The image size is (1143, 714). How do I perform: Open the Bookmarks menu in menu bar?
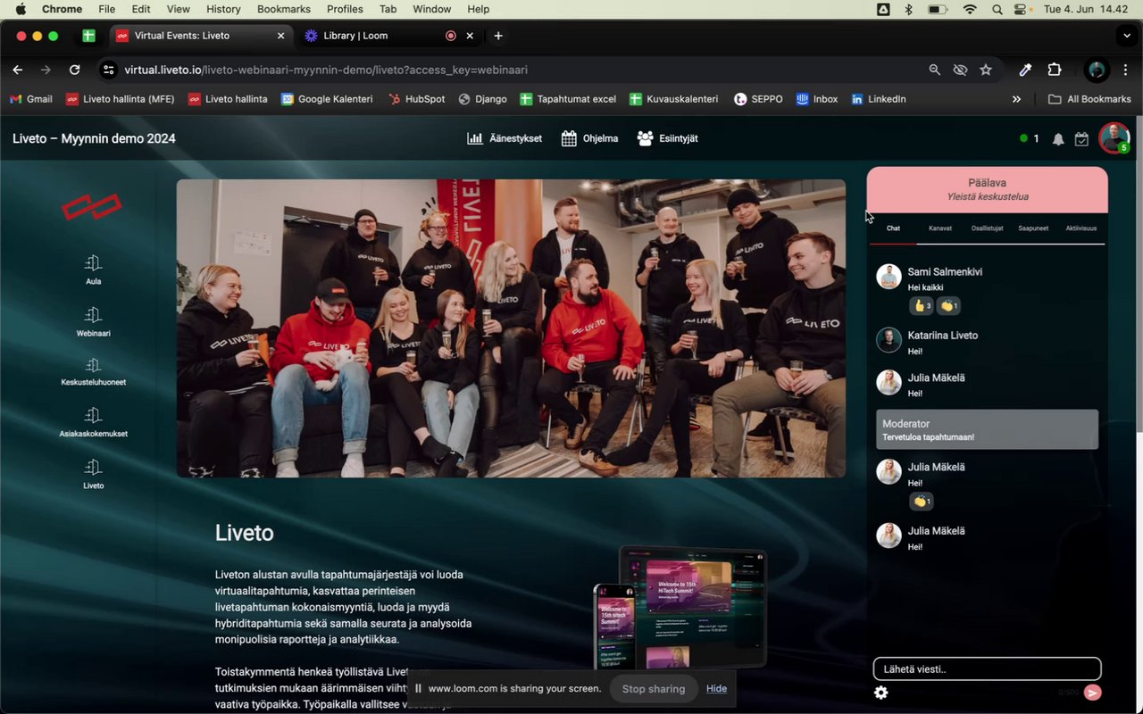pyautogui.click(x=284, y=9)
